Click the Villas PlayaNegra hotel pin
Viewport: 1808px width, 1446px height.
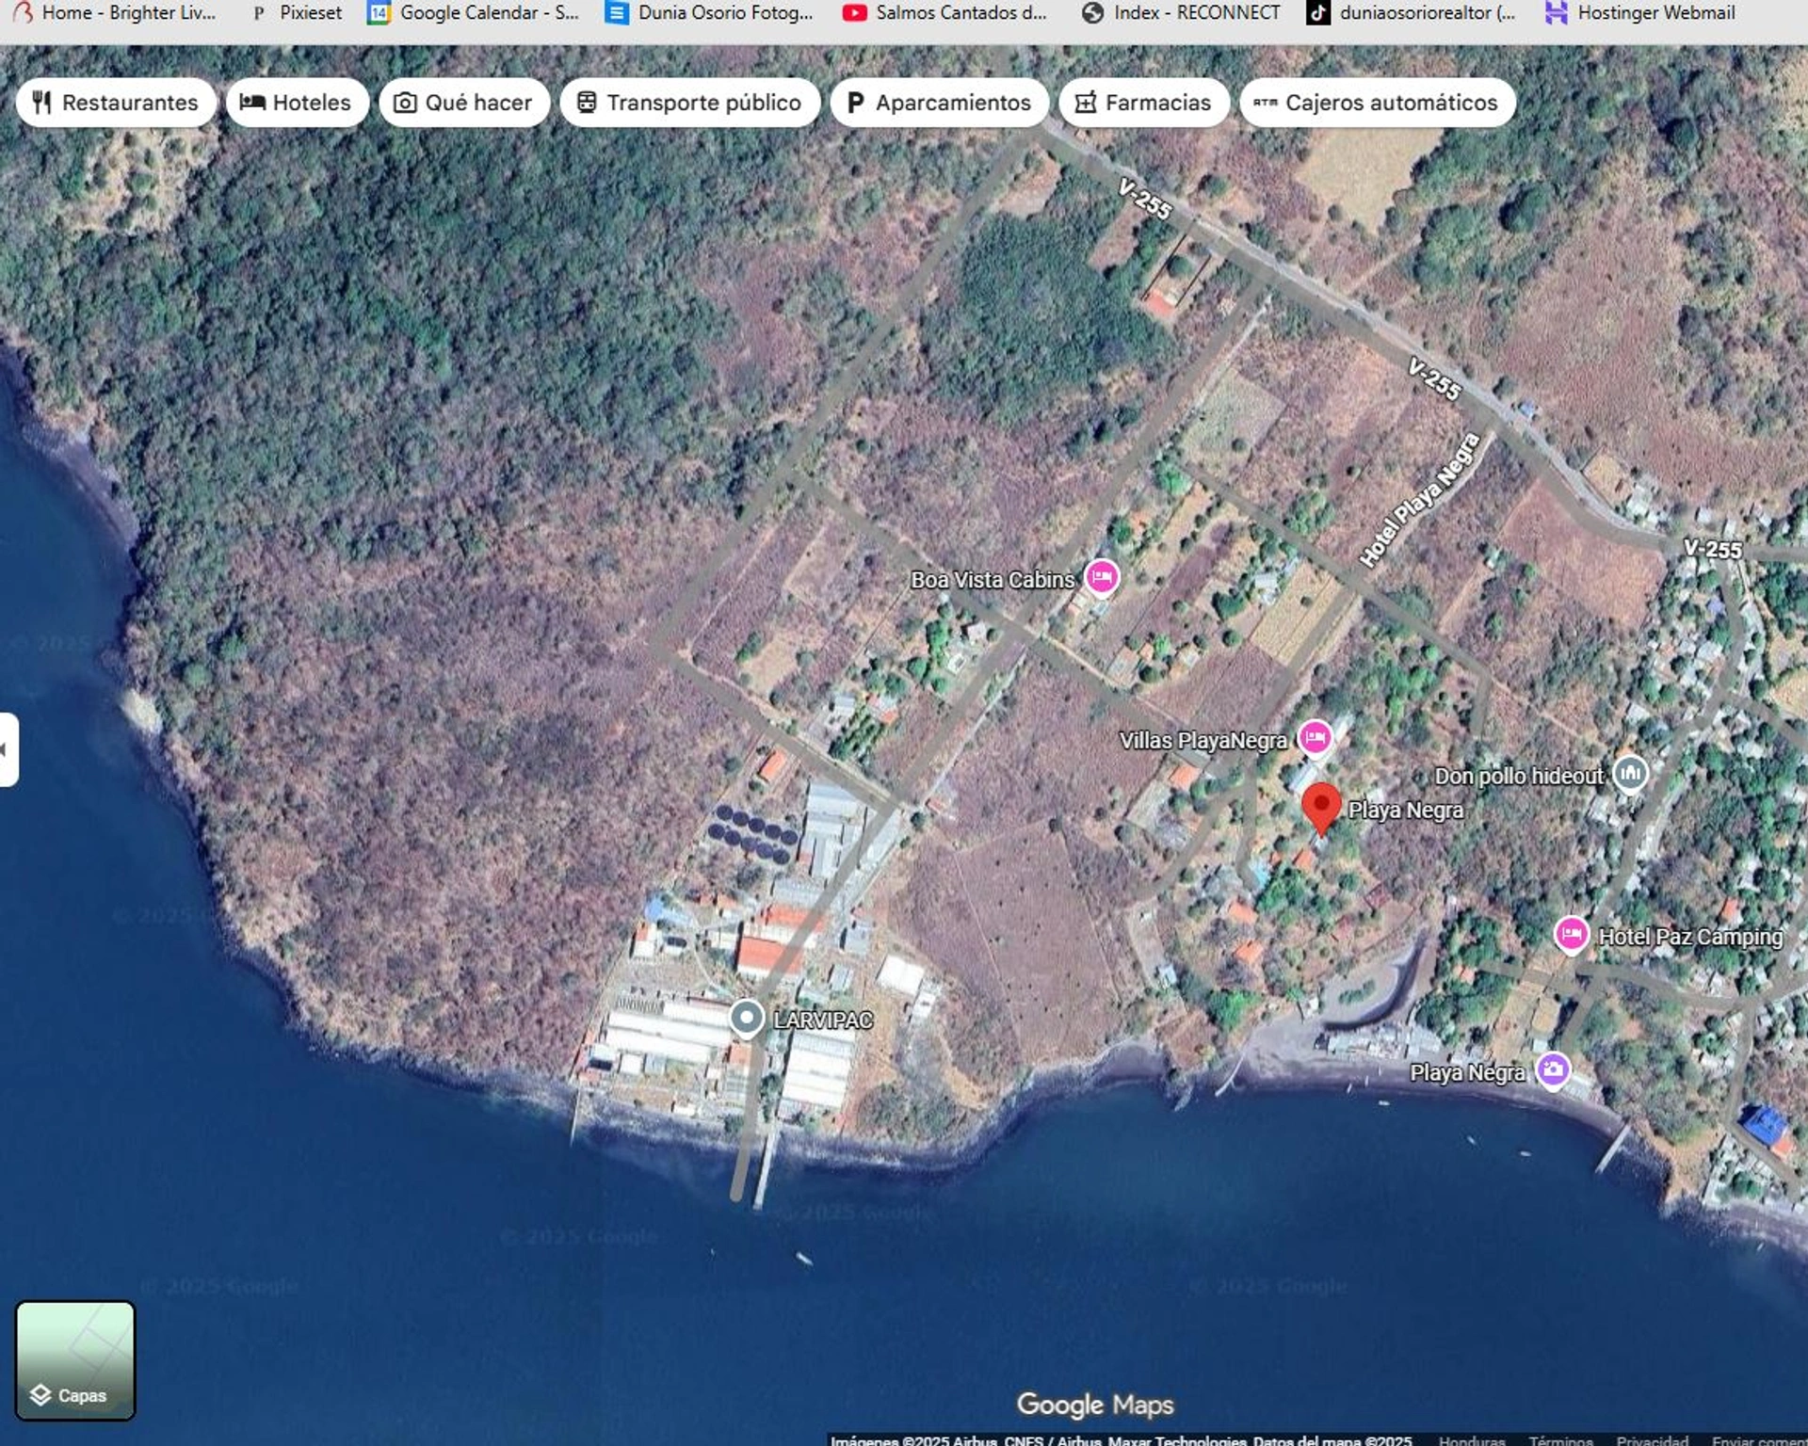1315,737
